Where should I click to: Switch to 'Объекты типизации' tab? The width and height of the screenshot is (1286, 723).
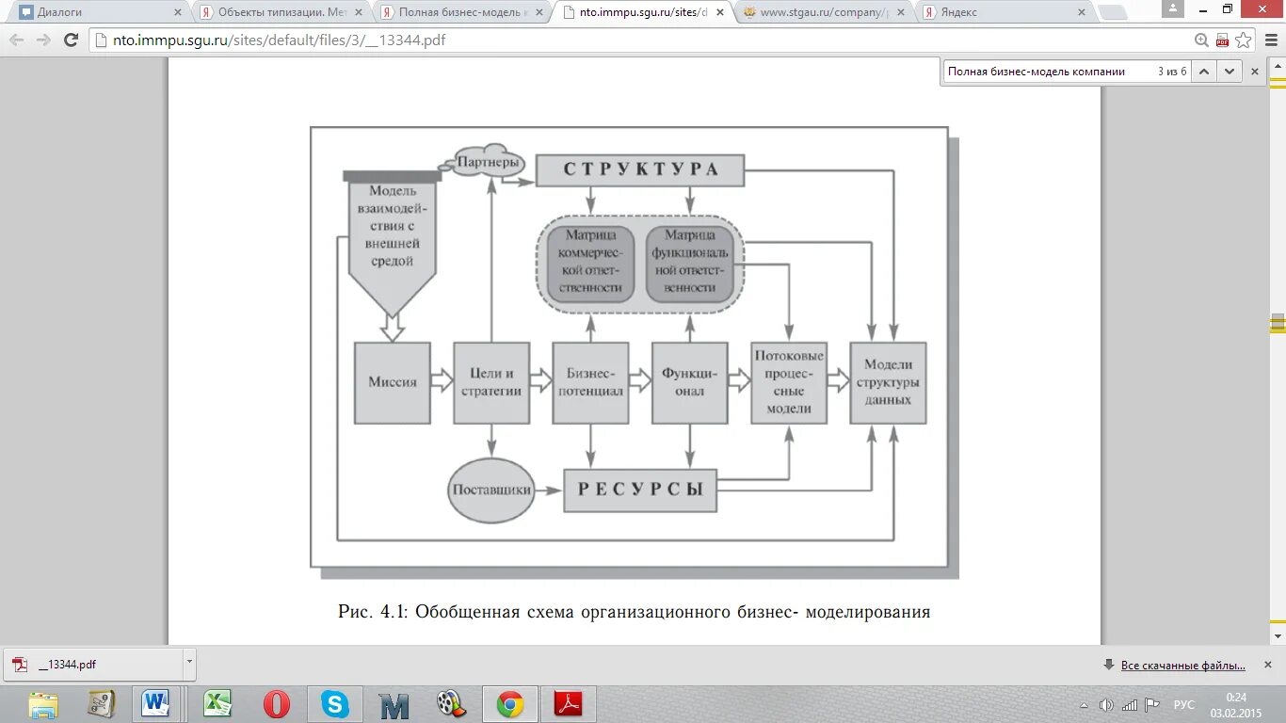tap(281, 12)
